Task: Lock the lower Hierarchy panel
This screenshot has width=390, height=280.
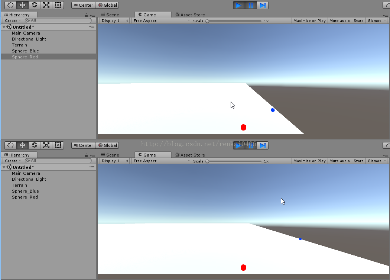Action: coord(86,155)
